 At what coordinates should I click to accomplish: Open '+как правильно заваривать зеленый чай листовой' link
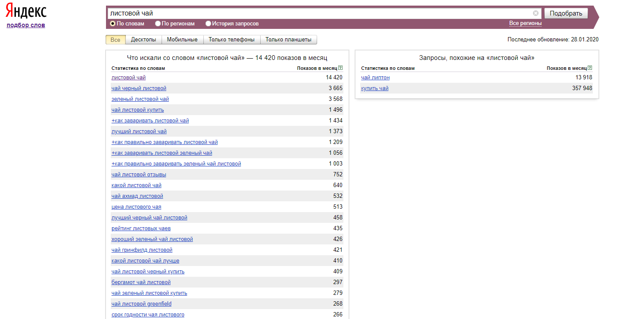click(x=176, y=164)
